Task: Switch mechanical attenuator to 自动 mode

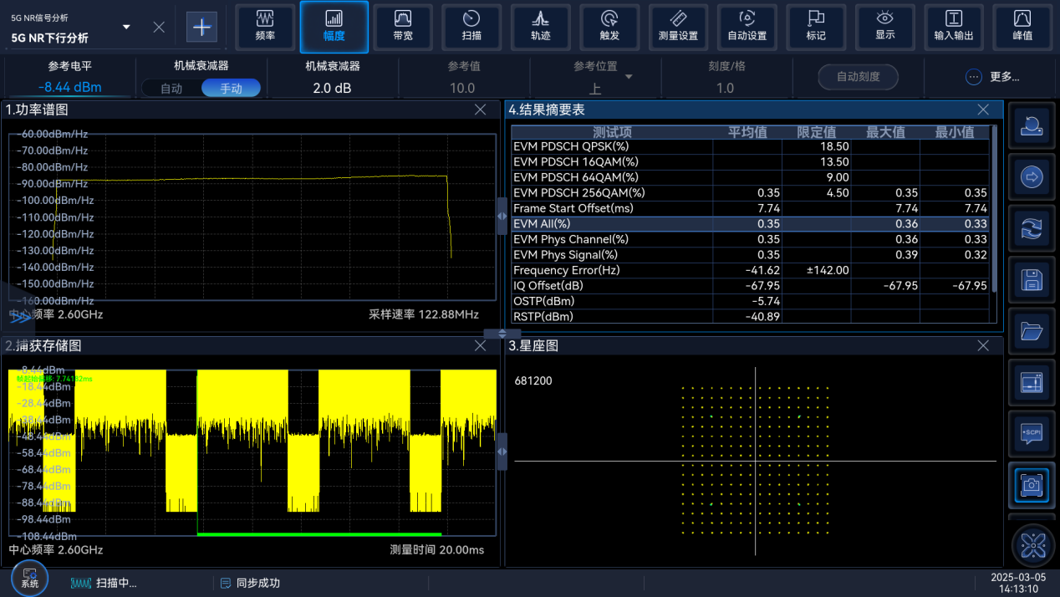Action: click(x=171, y=88)
